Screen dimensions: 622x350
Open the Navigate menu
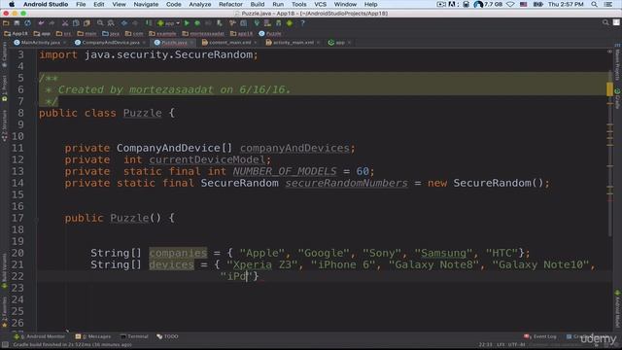[x=146, y=4]
